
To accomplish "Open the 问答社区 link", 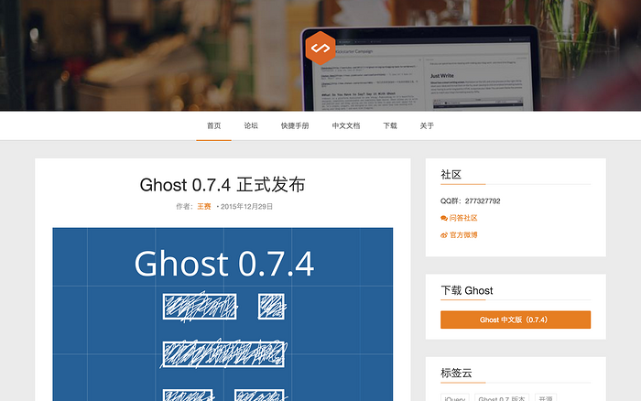I will pyautogui.click(x=463, y=218).
